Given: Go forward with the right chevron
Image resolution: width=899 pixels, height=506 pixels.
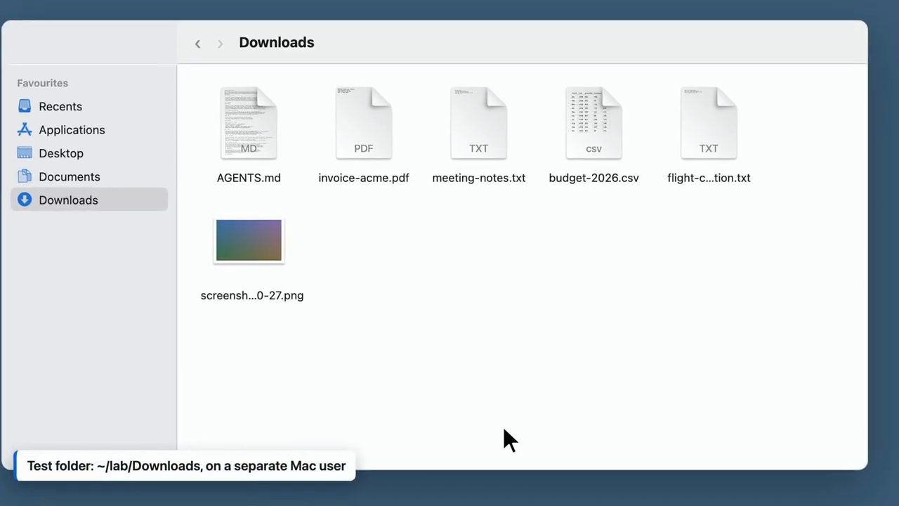Looking at the screenshot, I should [x=220, y=44].
